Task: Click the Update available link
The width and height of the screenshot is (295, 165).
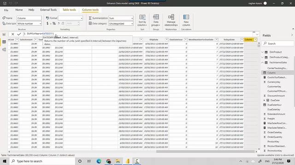Action: click(276, 155)
